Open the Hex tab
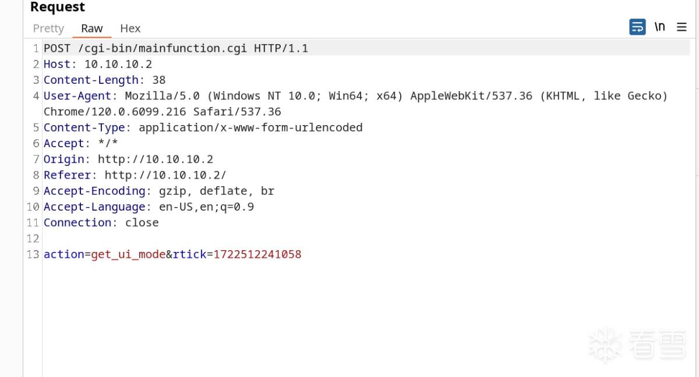The height and width of the screenshot is (377, 699). tap(130, 28)
